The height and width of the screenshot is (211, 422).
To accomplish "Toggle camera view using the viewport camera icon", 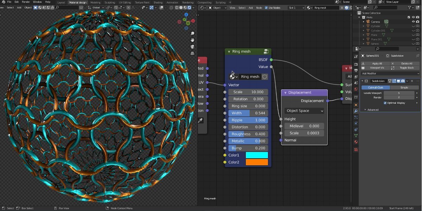I will click(x=192, y=47).
